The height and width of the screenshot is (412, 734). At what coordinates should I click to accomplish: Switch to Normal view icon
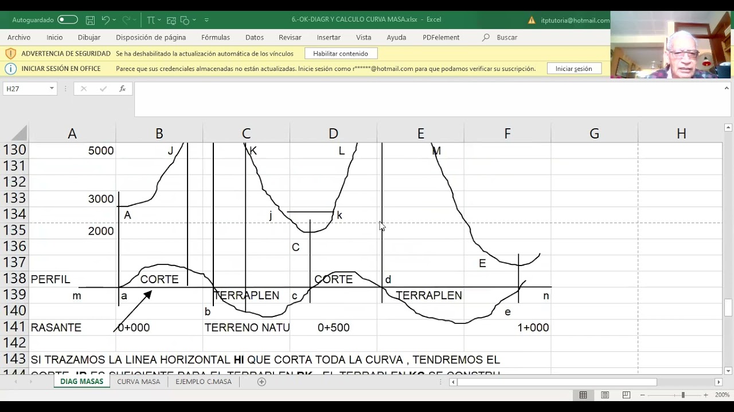583,395
